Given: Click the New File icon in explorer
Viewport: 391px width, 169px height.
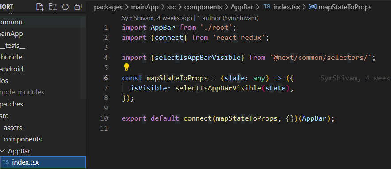Looking at the screenshot, I should point(40,7).
